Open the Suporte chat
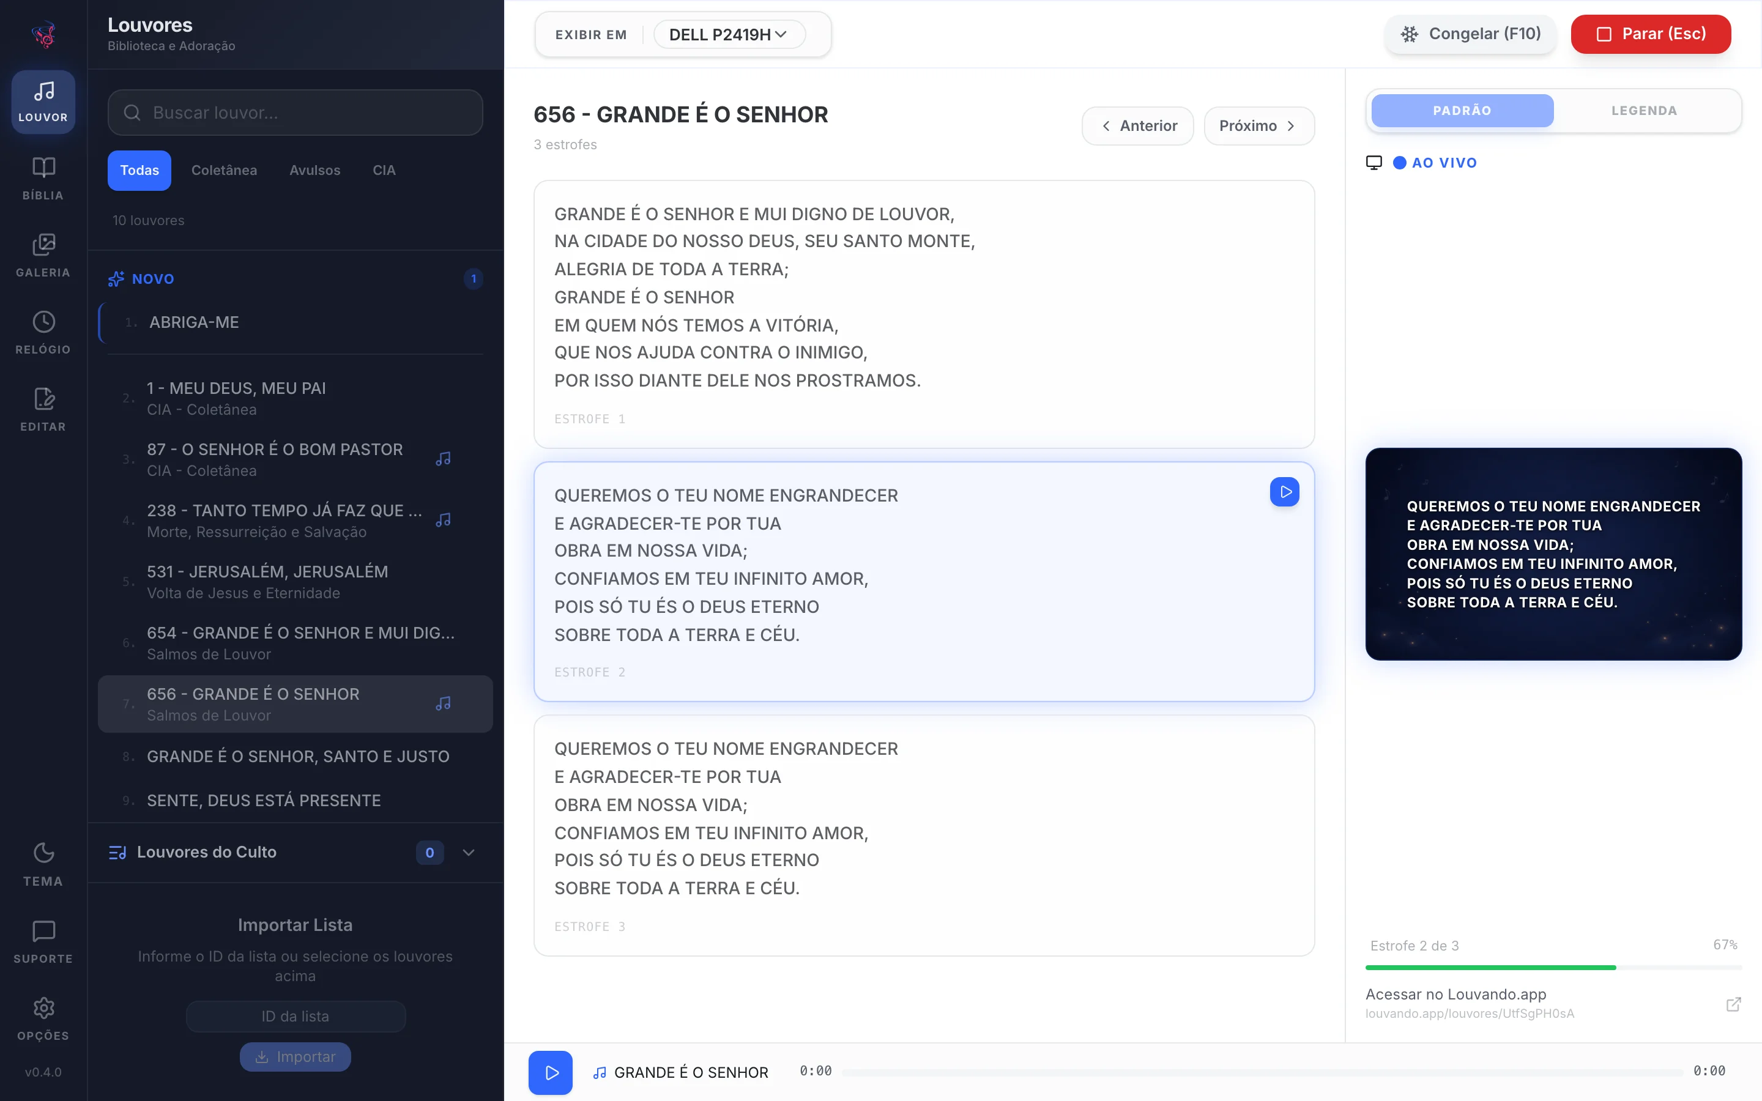 43,942
